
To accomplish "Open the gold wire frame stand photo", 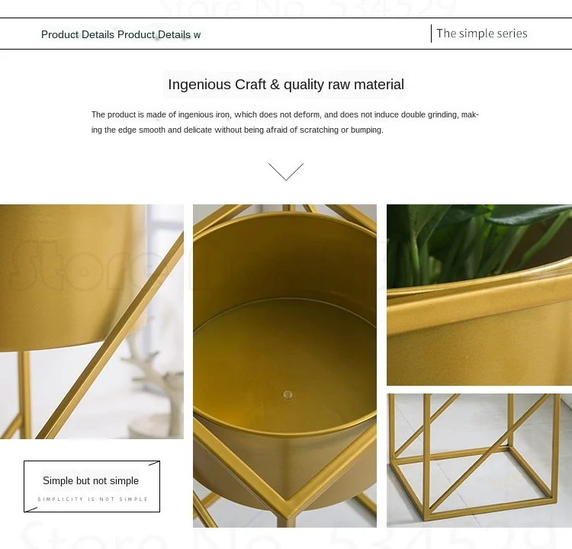I will coord(479,461).
